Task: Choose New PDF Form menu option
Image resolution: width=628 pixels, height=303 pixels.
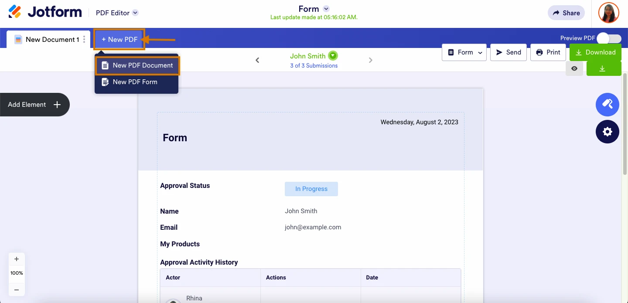Action: pyautogui.click(x=135, y=82)
